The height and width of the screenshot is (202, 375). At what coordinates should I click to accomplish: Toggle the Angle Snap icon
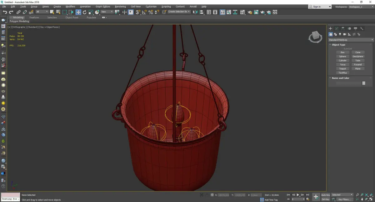144,12
